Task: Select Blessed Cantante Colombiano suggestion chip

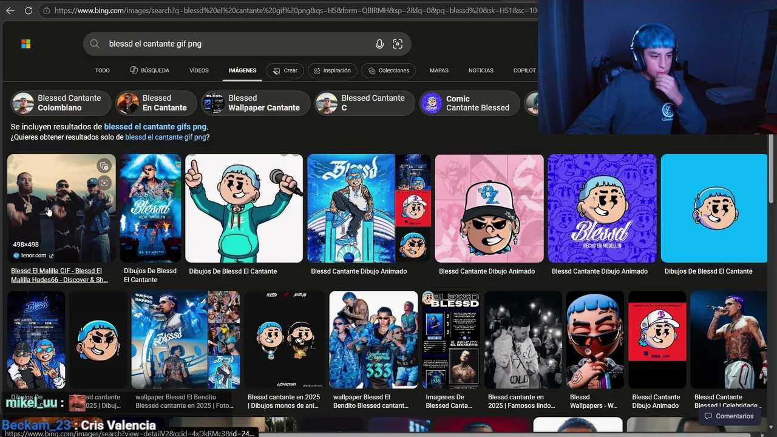Action: point(61,103)
